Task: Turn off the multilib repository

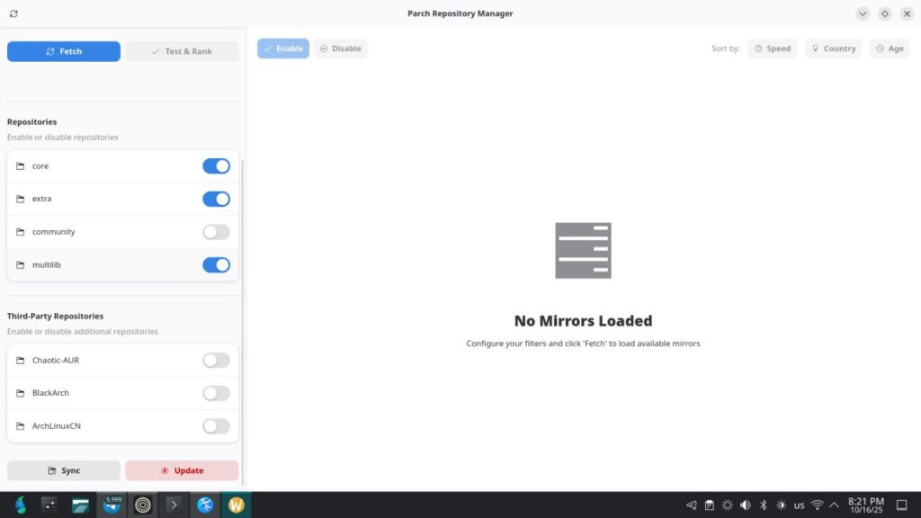Action: click(216, 265)
